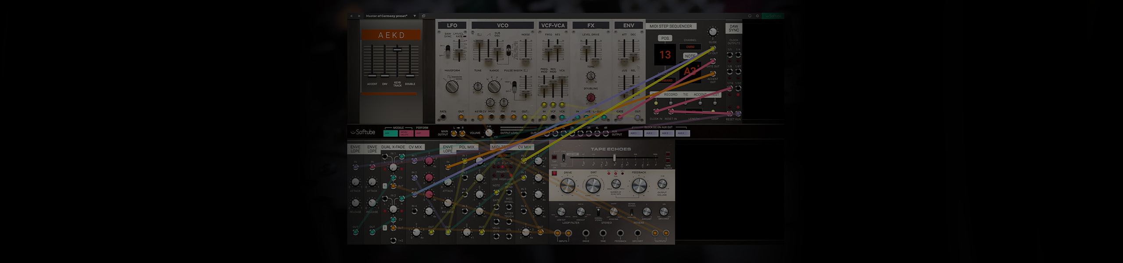Toggle the LFO DAW Sync switch

click(447, 51)
